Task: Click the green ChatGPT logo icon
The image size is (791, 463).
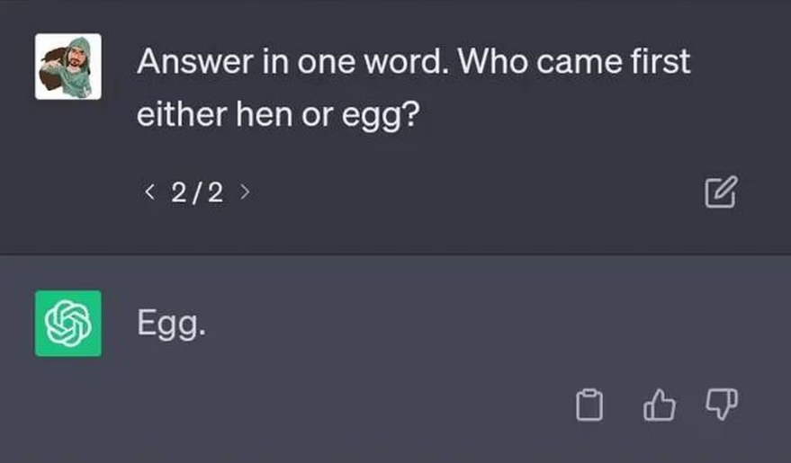Action: pos(68,323)
